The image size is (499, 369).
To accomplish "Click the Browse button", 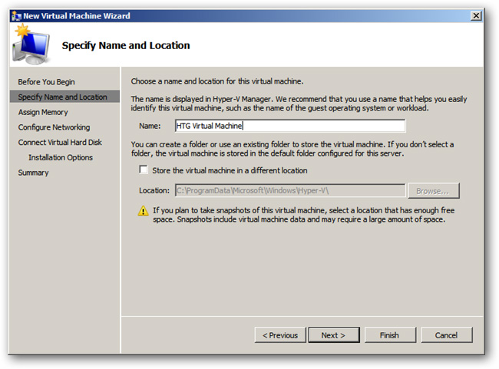I will pos(434,190).
